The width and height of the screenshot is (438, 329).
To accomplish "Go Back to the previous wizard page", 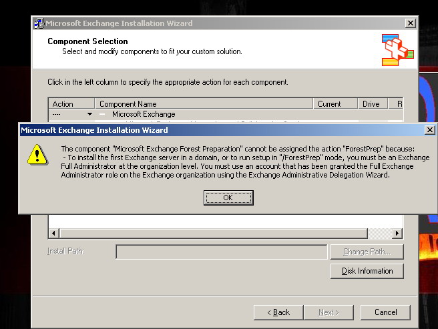I will click(278, 312).
